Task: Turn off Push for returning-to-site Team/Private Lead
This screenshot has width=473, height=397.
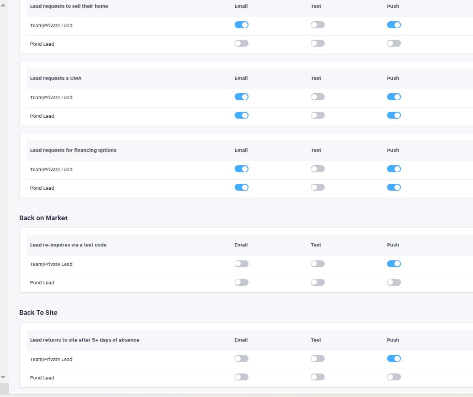Action: [x=394, y=359]
